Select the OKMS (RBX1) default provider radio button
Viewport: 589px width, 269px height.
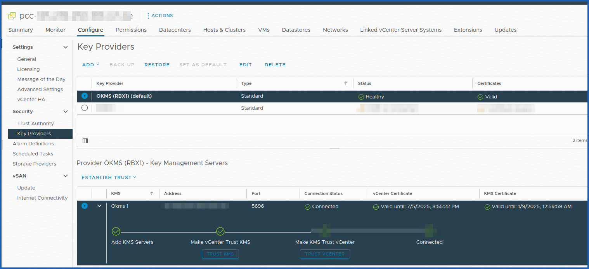(x=84, y=96)
